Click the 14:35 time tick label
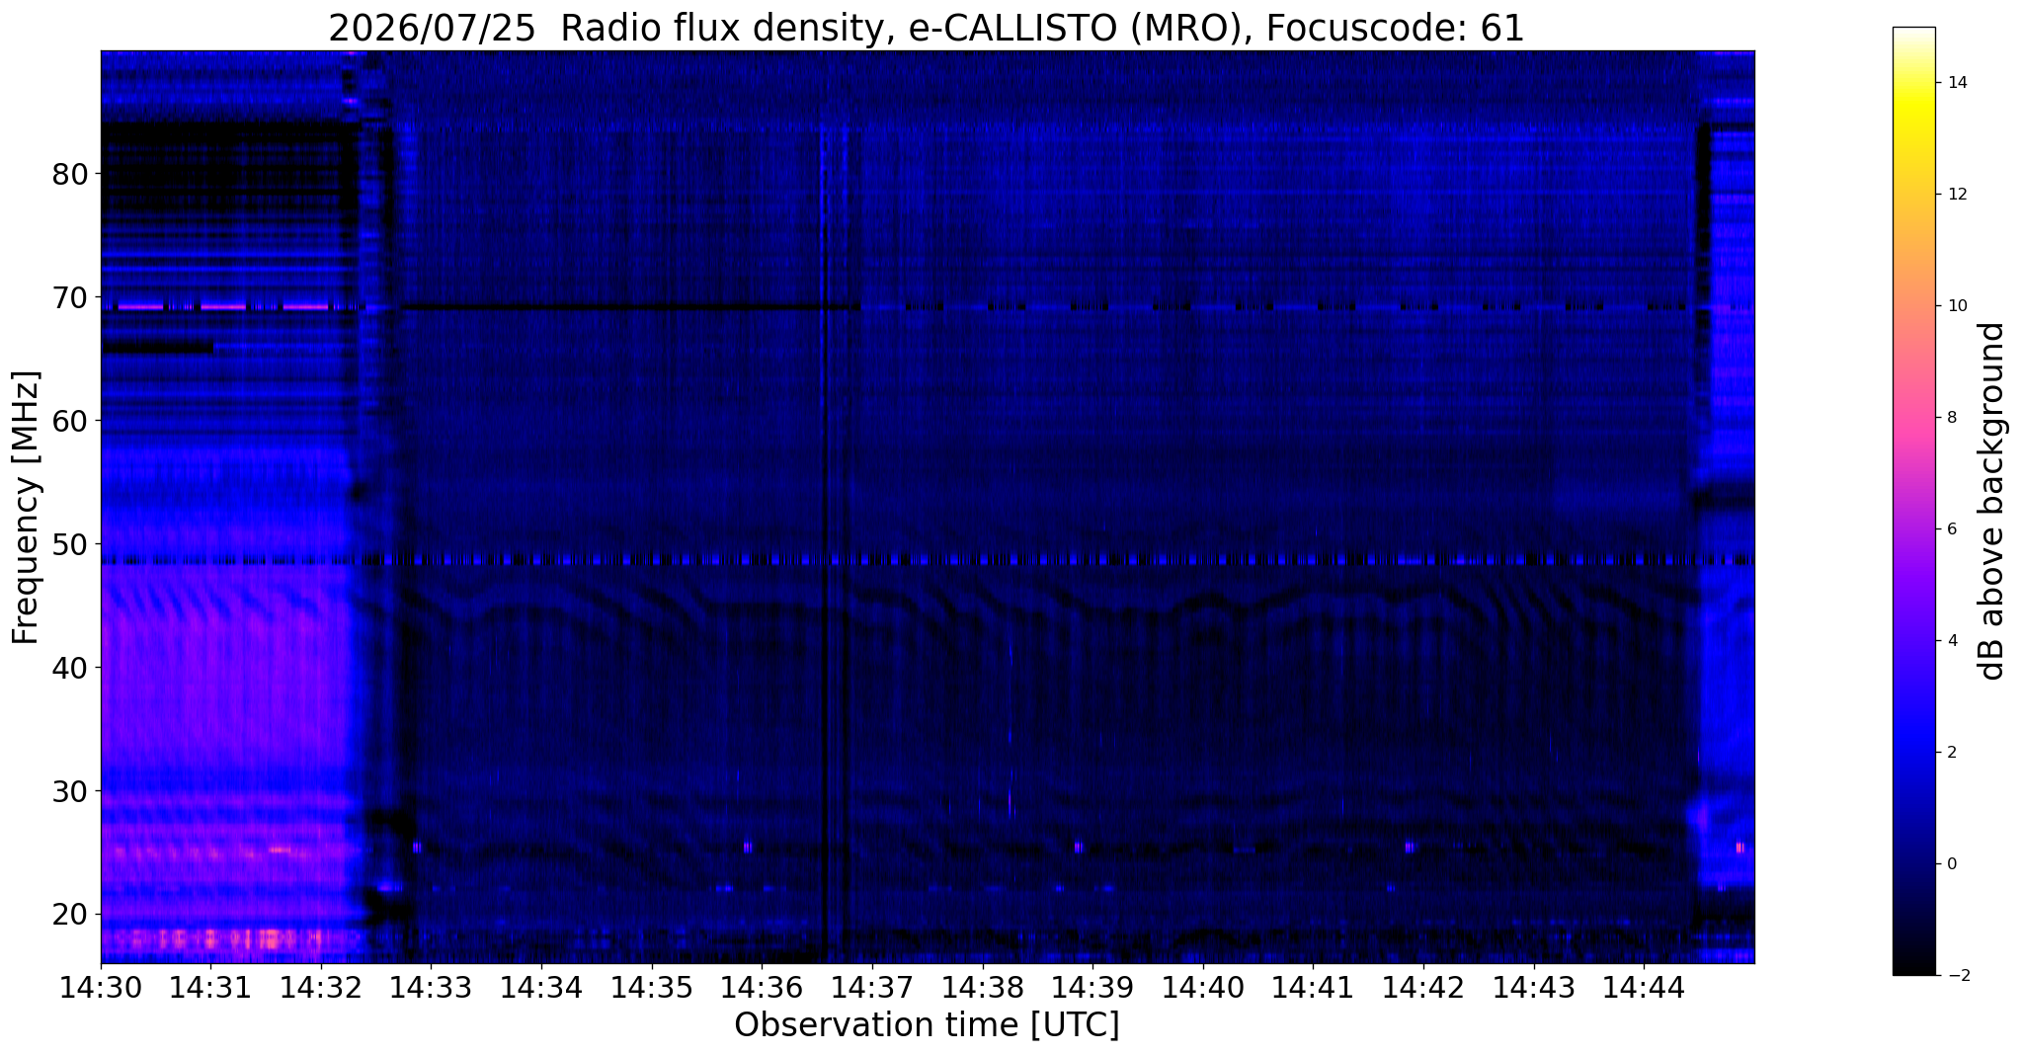This screenshot has width=2022, height=1054. point(652,986)
